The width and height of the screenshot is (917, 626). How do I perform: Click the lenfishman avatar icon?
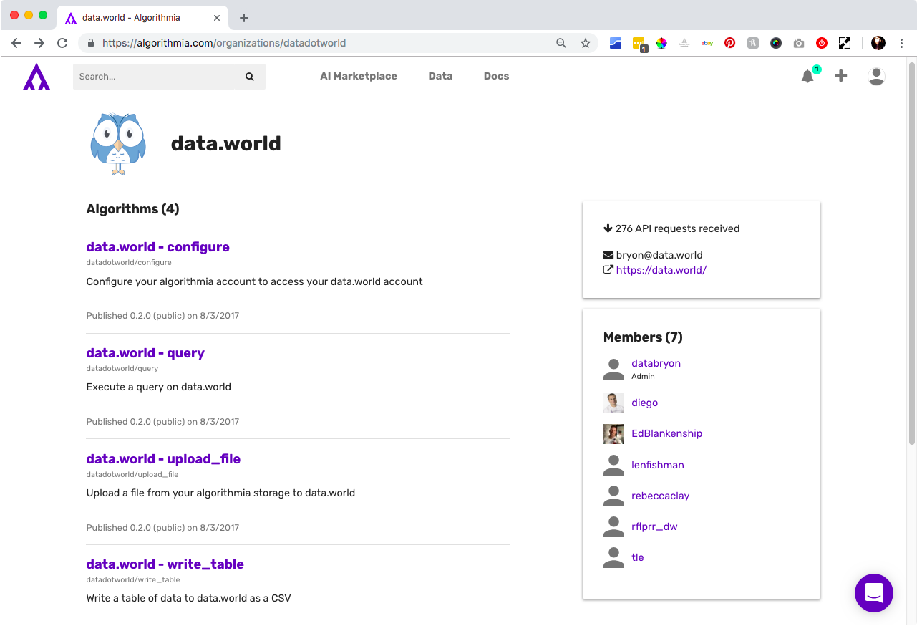pyautogui.click(x=613, y=465)
